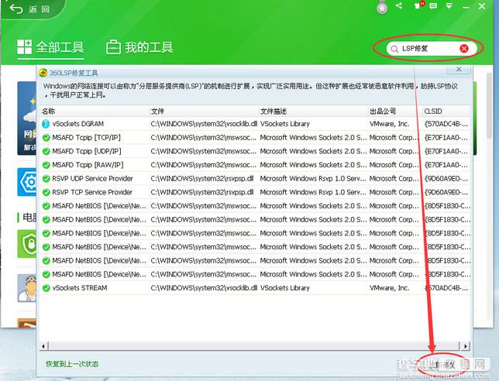Click green check beside MSAFD Tcpip [RAW/IP]
Viewport: 499px width, 381px height.
point(46,165)
